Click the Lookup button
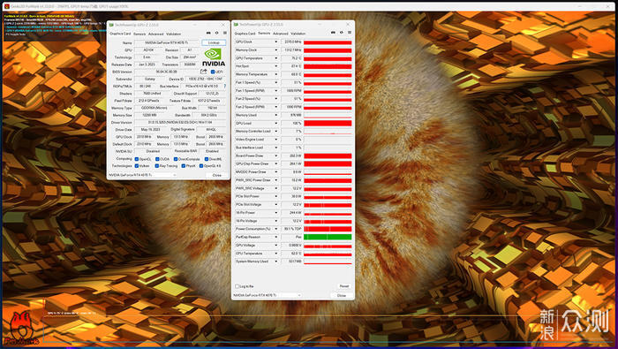This screenshot has width=618, height=349. point(214,42)
